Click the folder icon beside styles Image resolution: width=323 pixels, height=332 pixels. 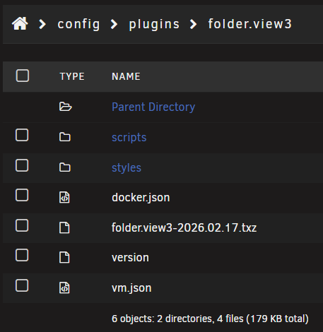pos(65,167)
